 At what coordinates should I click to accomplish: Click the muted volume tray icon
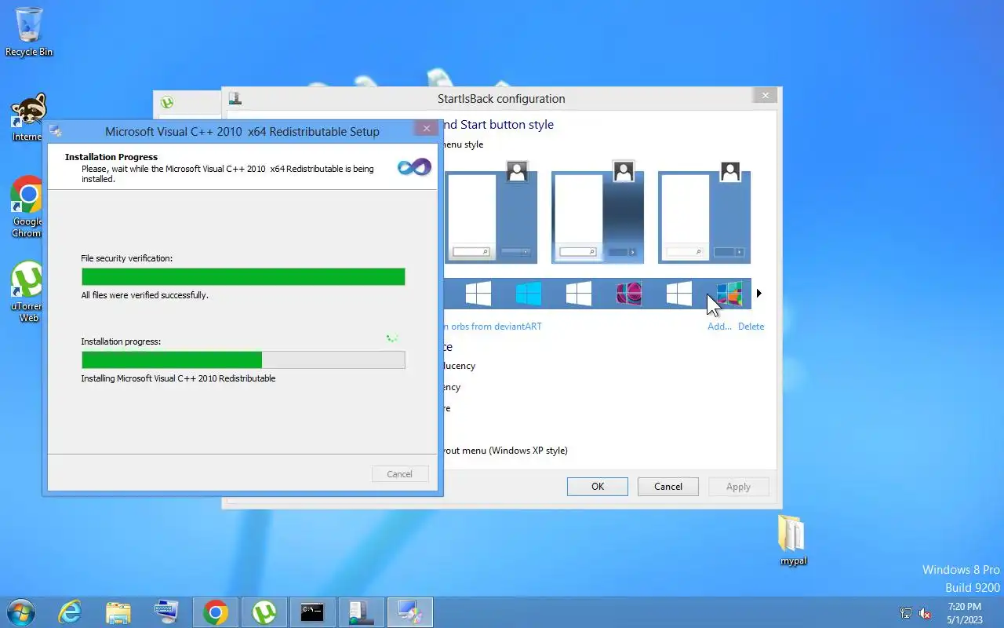click(925, 613)
